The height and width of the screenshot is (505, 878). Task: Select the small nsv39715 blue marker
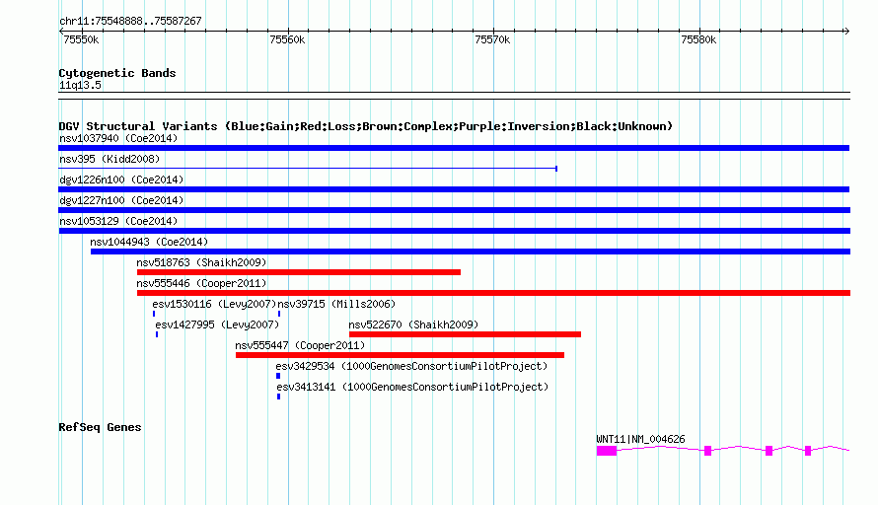[279, 314]
